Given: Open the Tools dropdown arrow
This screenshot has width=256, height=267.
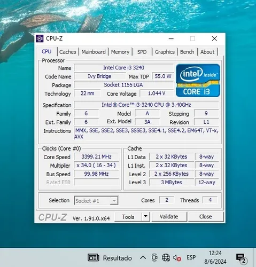Looking at the screenshot, I should 146,216.
